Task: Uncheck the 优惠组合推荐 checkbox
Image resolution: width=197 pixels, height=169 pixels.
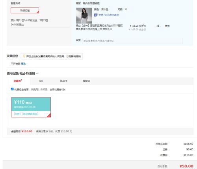Action: click(x=12, y=89)
